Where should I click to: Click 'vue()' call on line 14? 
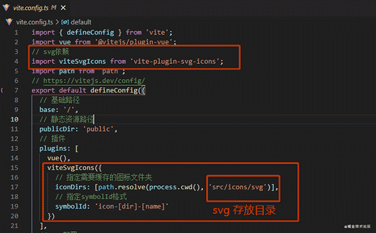pyautogui.click(x=58, y=158)
